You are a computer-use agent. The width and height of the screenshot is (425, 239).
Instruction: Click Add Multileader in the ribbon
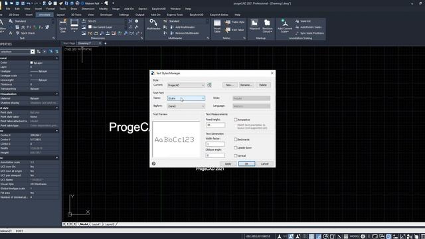pyautogui.click(x=183, y=27)
